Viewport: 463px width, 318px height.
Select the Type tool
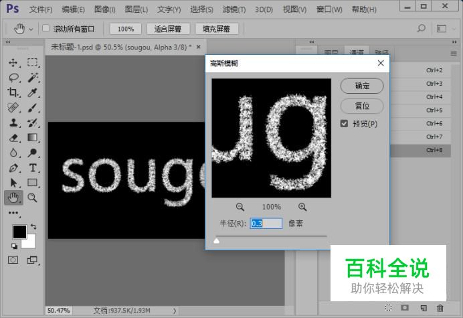click(x=33, y=168)
